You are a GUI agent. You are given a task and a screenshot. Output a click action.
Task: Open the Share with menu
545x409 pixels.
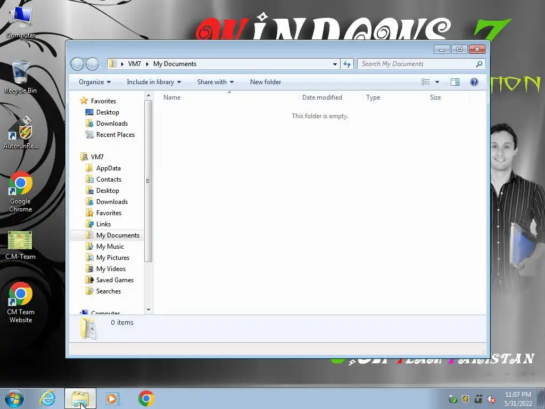pyautogui.click(x=215, y=82)
